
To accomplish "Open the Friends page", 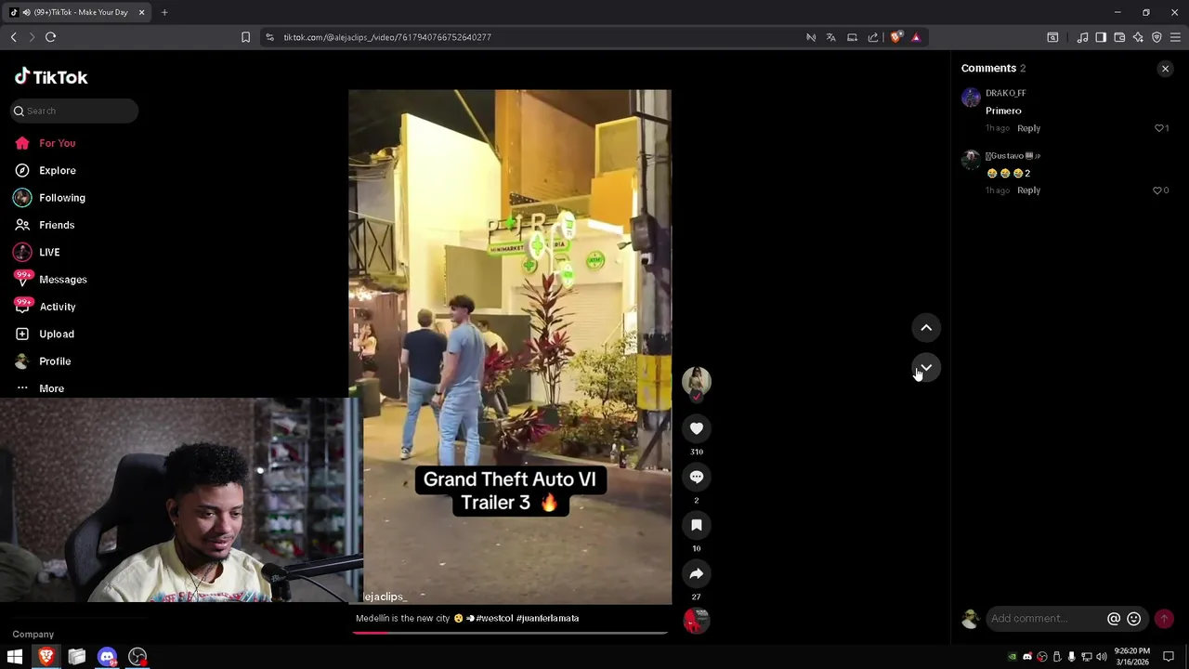I will (57, 225).
